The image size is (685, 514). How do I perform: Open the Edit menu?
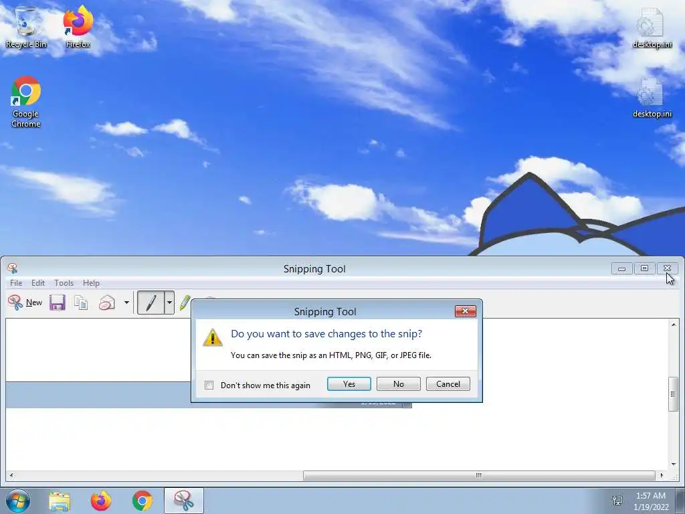pos(38,283)
